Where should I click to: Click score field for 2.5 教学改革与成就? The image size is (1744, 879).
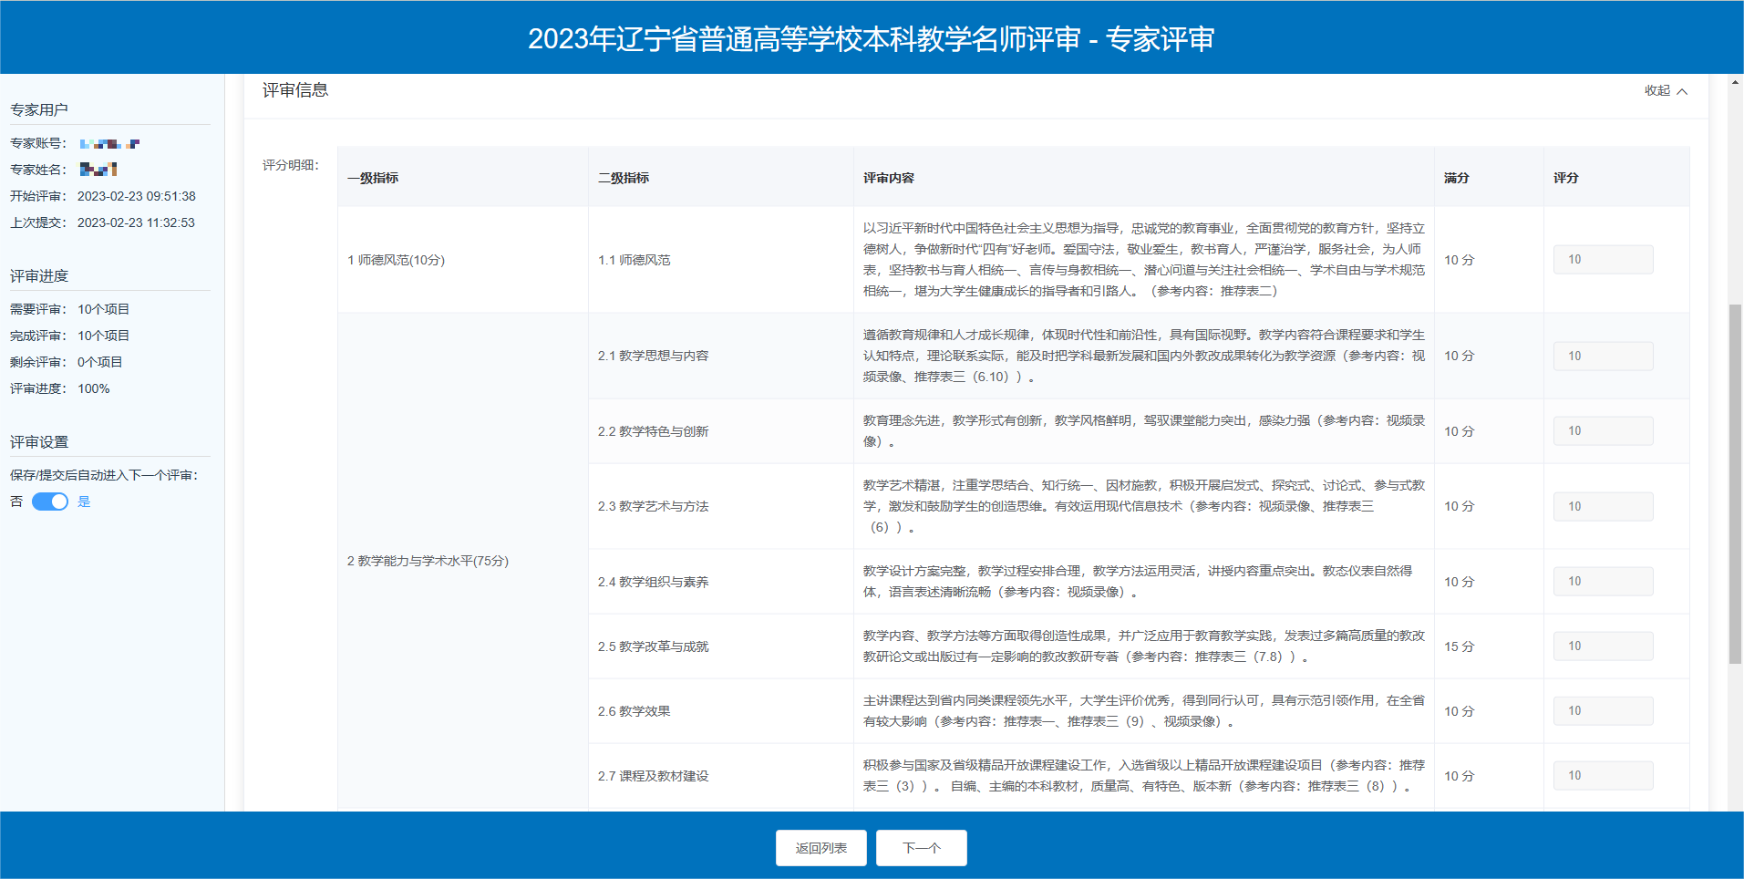1603,646
